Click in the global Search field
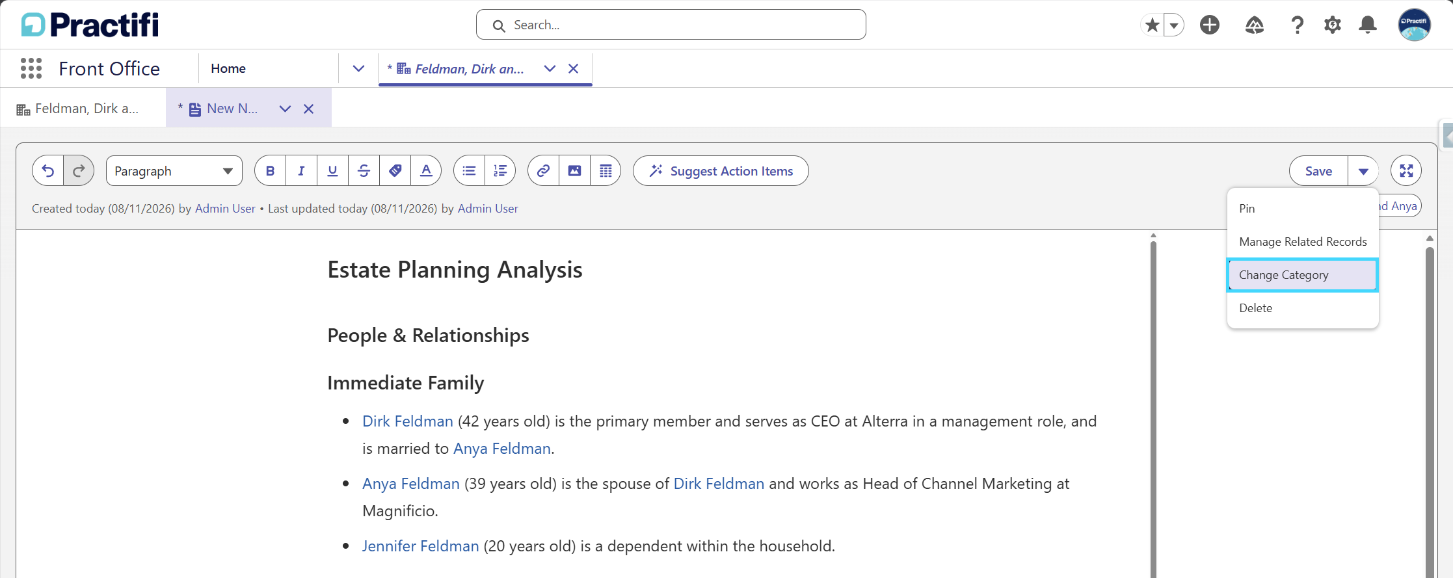 click(x=671, y=25)
